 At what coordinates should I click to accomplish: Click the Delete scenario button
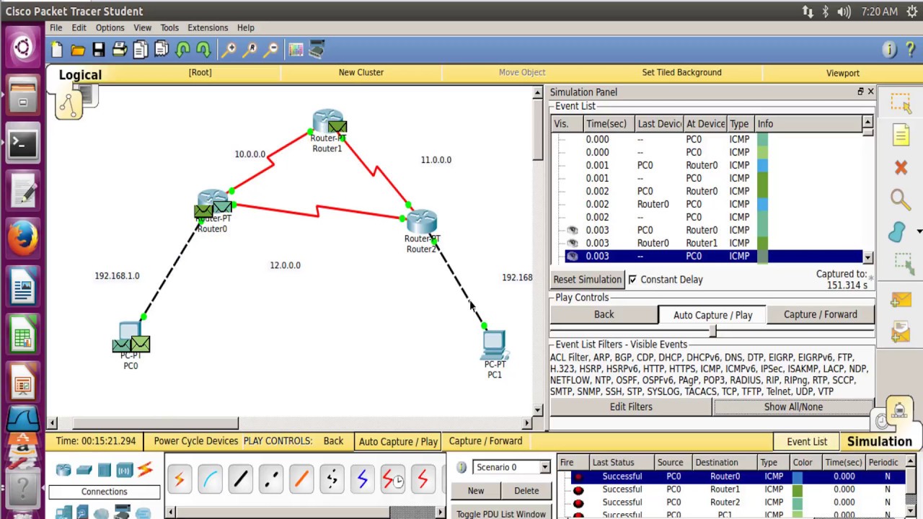tap(526, 491)
